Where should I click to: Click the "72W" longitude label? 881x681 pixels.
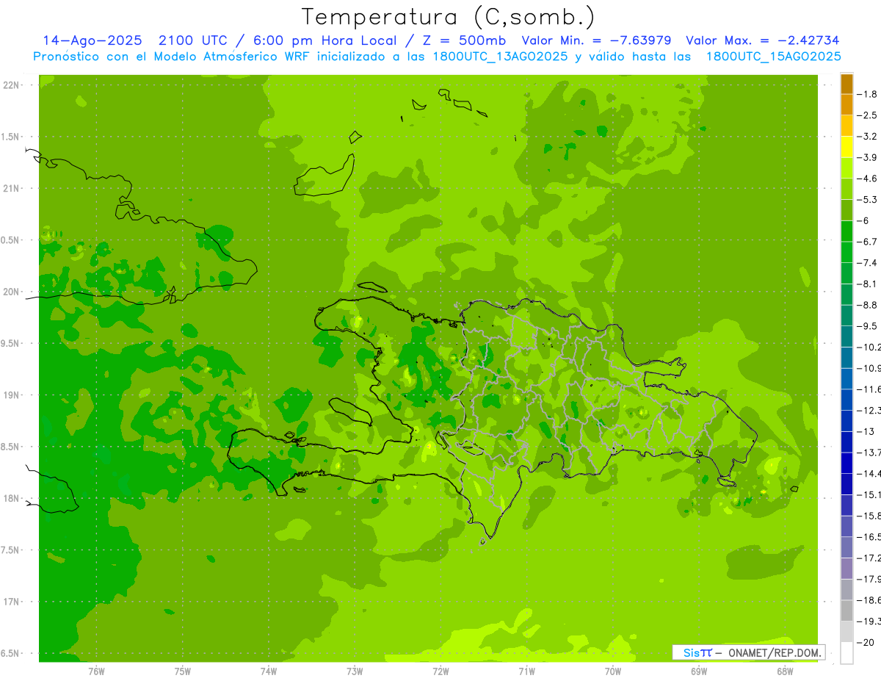(x=440, y=671)
